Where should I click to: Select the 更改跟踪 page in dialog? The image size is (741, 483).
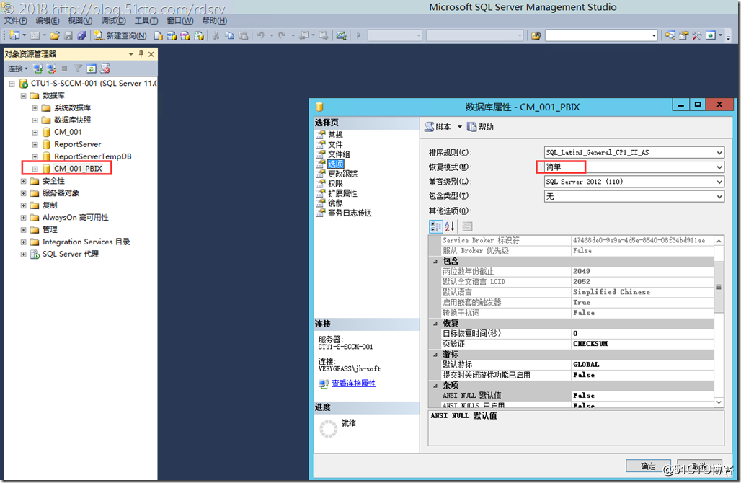coord(342,174)
